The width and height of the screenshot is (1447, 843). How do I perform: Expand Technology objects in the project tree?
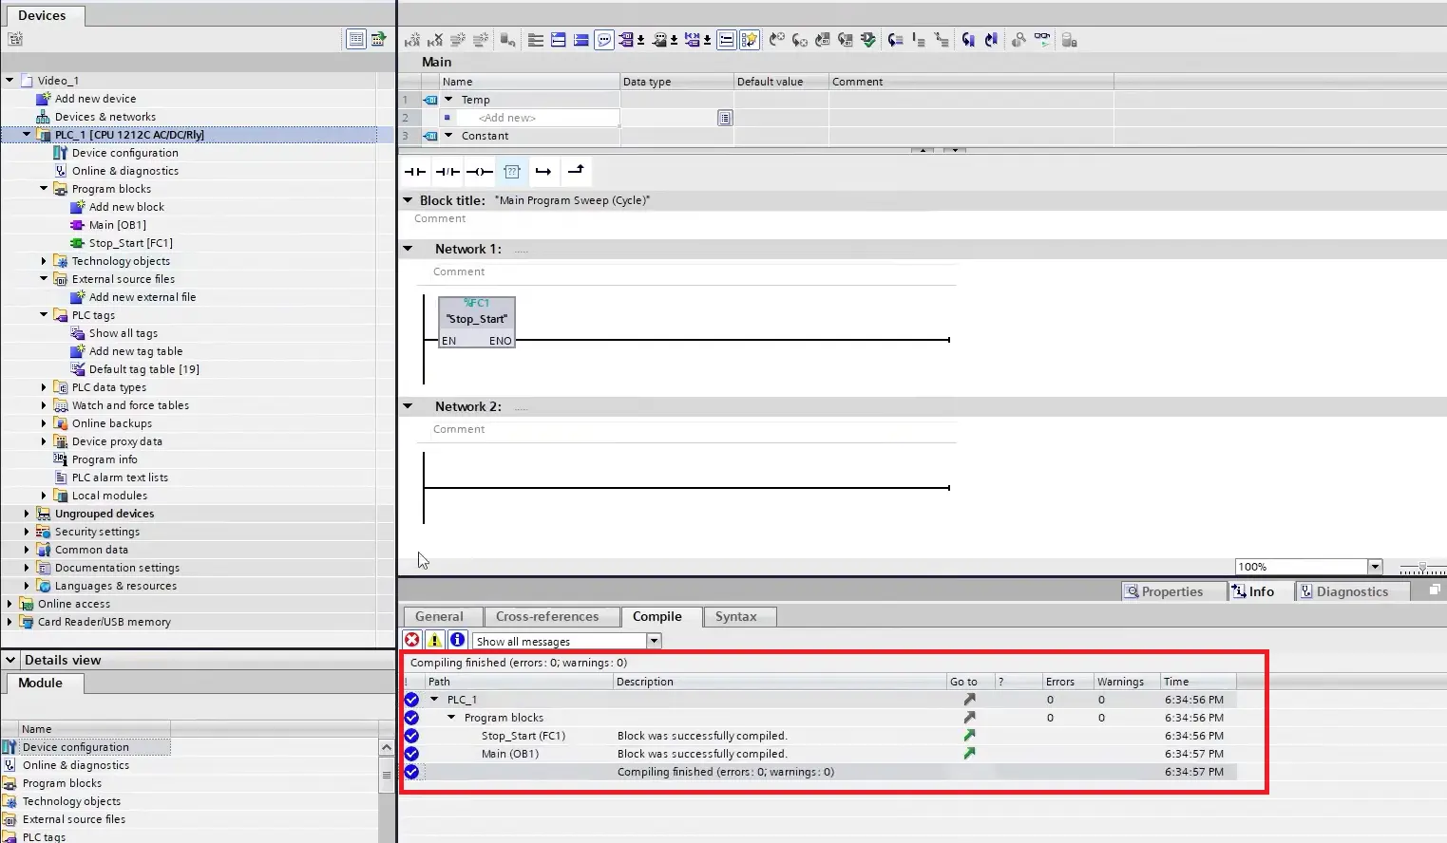[43, 260]
